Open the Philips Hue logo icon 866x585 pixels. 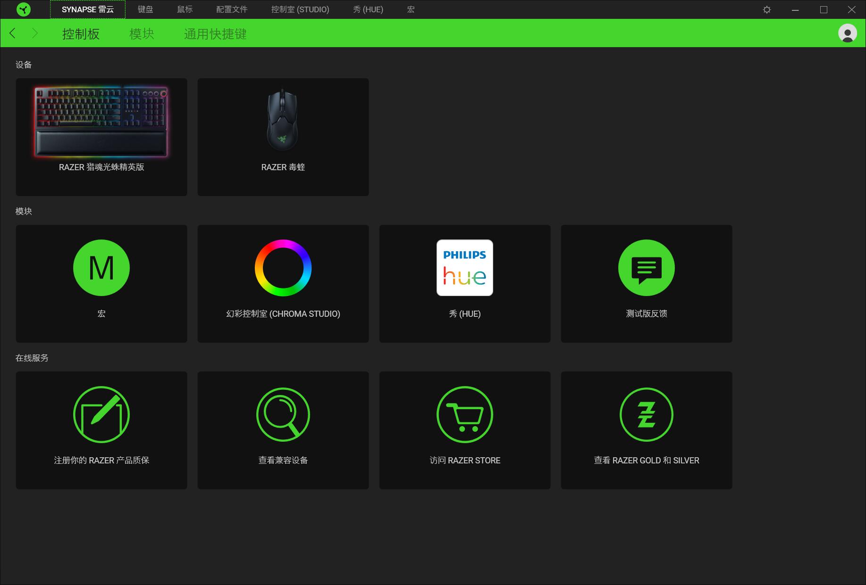[465, 268]
